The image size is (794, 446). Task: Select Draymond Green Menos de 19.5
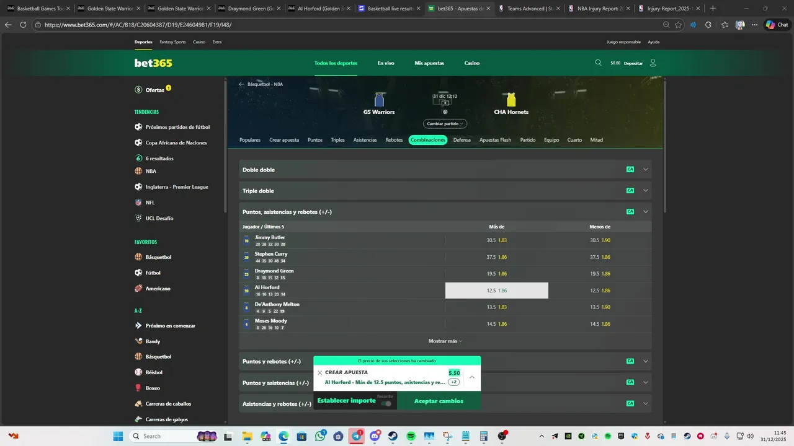[600, 274]
